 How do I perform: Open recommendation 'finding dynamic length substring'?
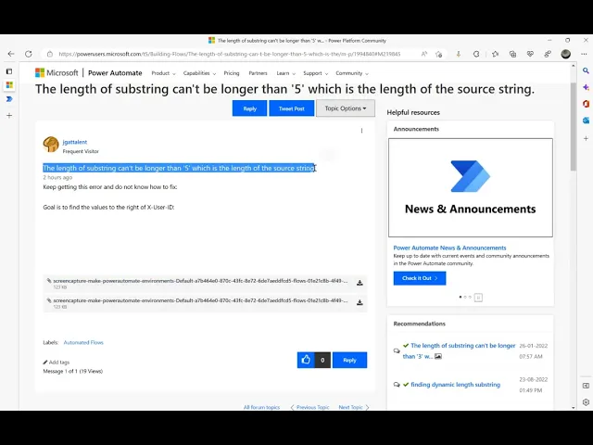point(455,385)
